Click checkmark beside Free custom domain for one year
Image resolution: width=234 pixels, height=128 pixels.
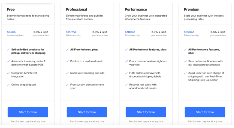67,85
